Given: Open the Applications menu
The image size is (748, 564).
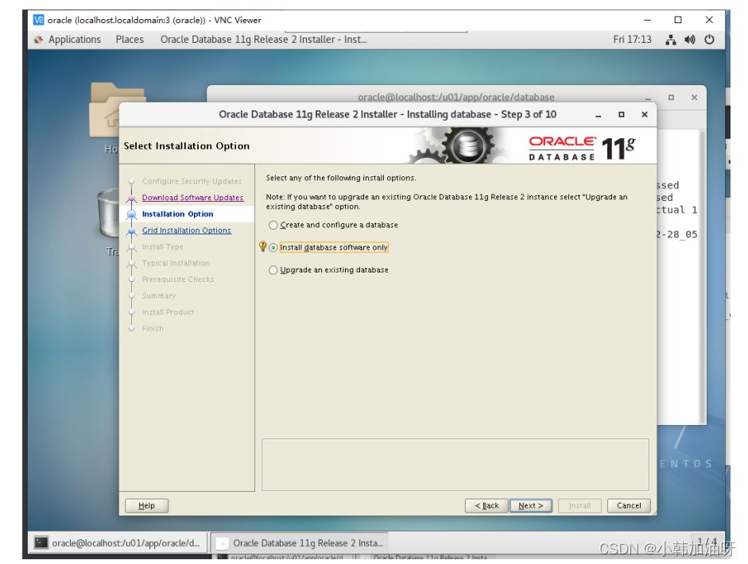Looking at the screenshot, I should (75, 40).
